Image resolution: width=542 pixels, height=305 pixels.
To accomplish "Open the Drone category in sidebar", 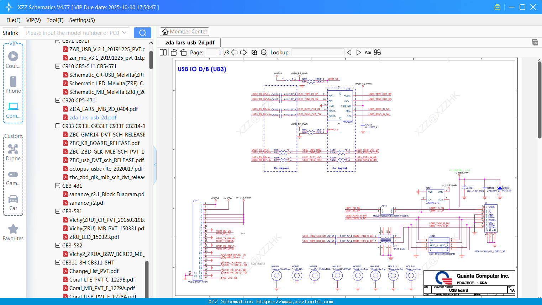I will (13, 152).
